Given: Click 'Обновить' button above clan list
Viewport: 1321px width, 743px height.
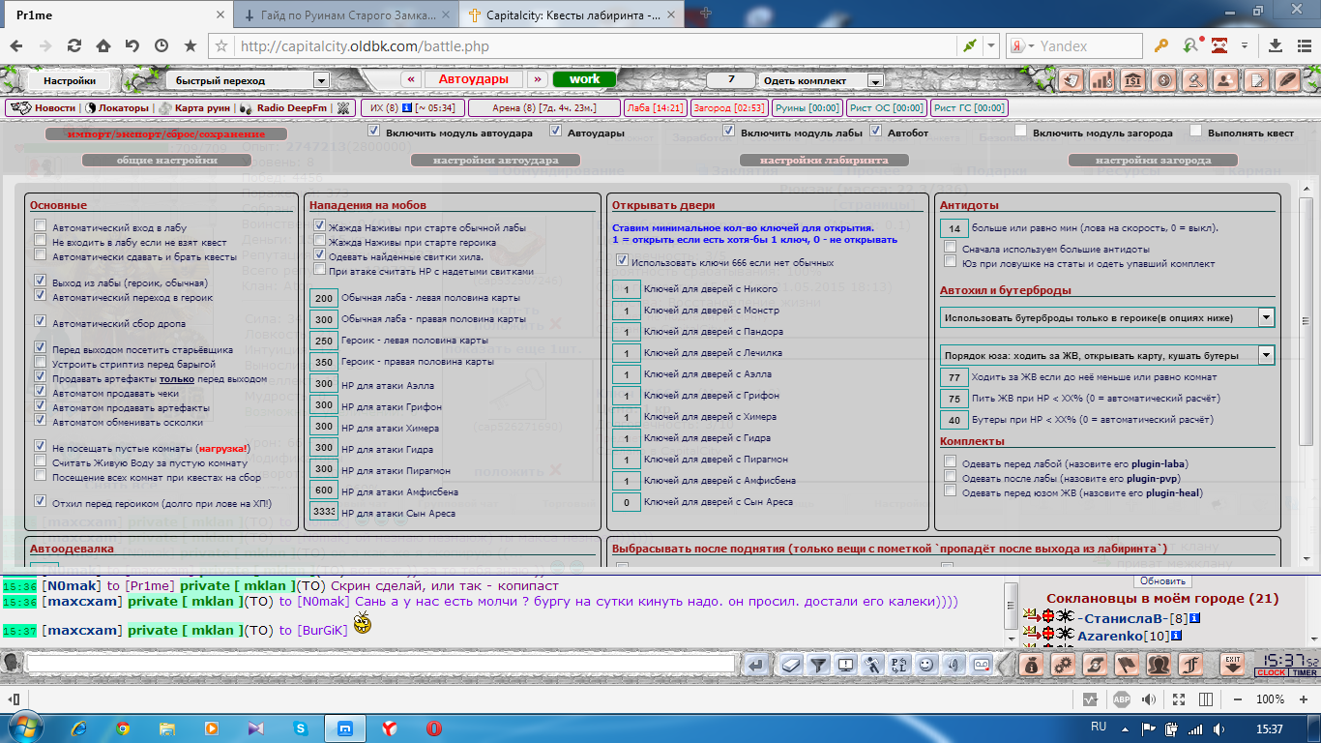Looking at the screenshot, I should coord(1161,581).
